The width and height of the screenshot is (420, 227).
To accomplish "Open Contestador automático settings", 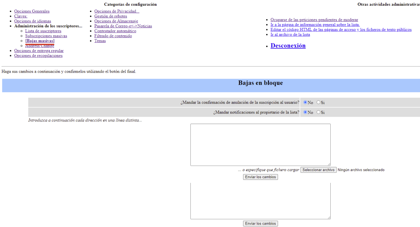I will [115, 31].
